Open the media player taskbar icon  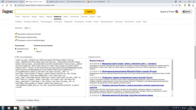[9, 108]
